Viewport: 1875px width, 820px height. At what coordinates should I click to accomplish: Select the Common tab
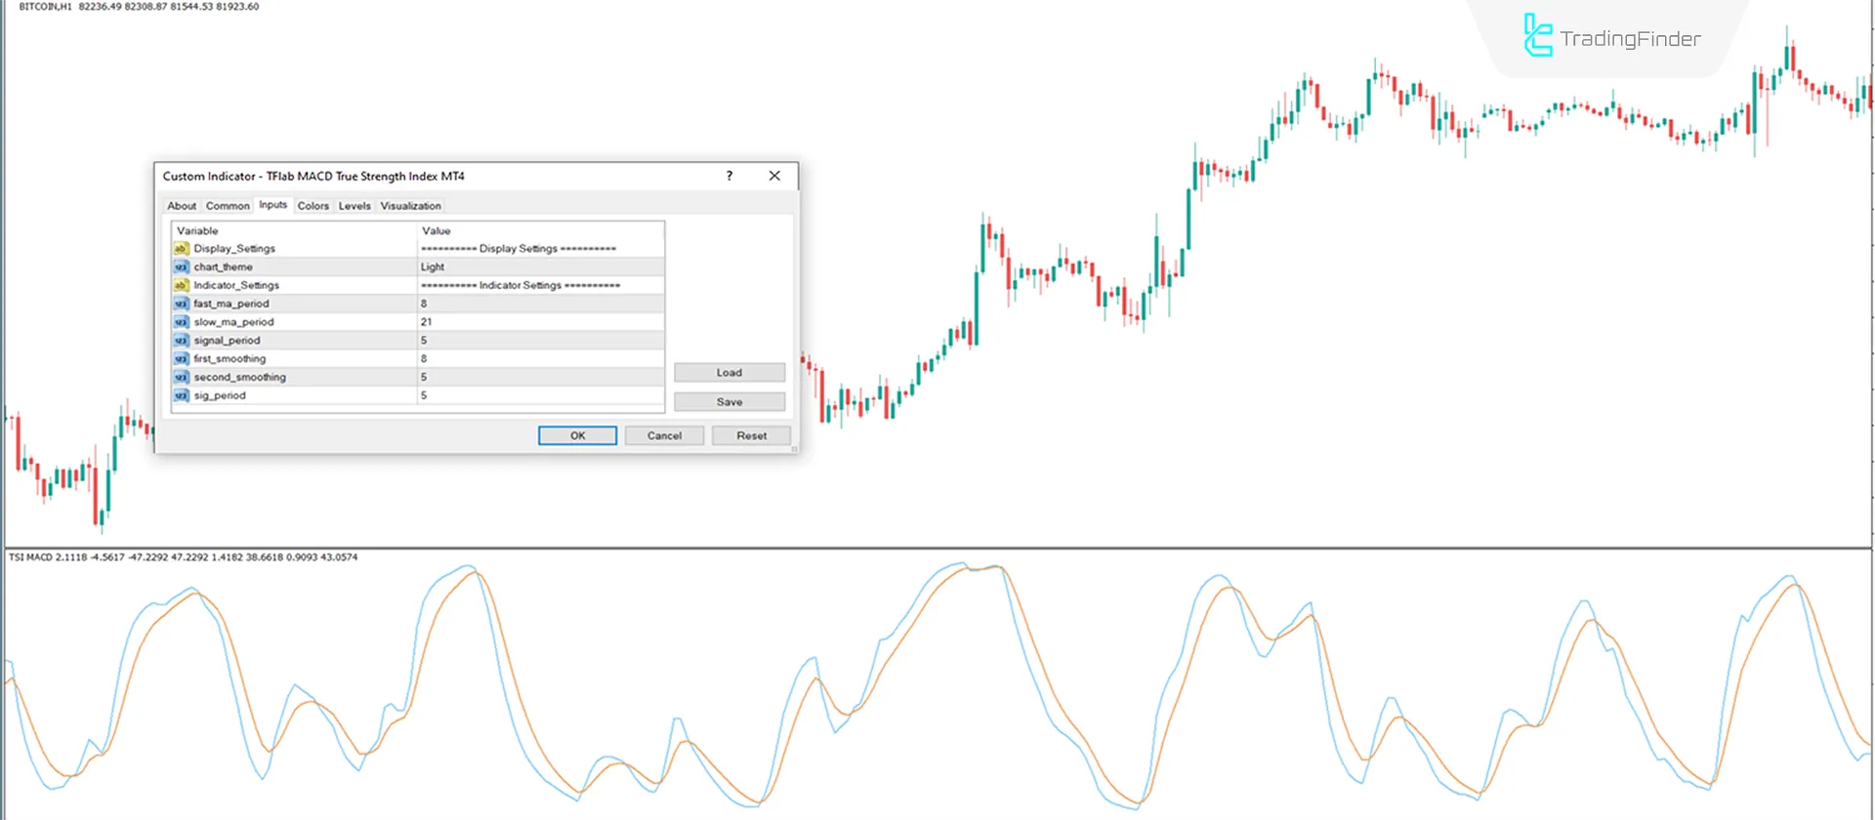coord(228,206)
